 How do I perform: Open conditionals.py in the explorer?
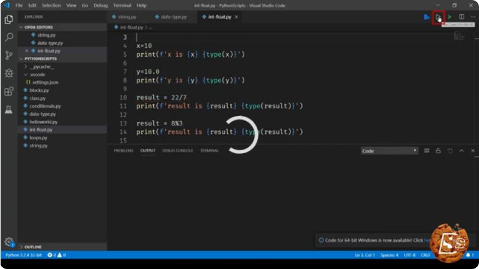[x=45, y=106]
